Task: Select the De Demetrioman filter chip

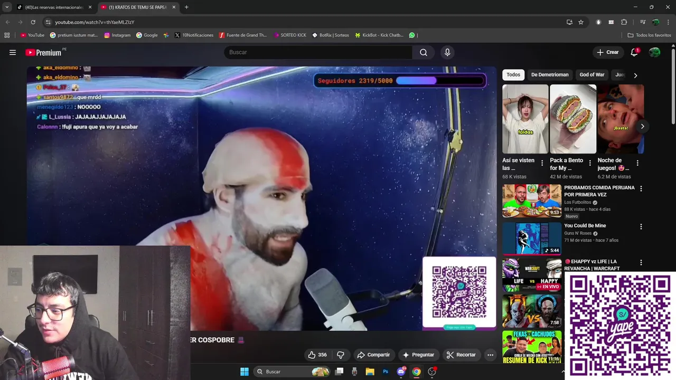Action: tap(550, 74)
